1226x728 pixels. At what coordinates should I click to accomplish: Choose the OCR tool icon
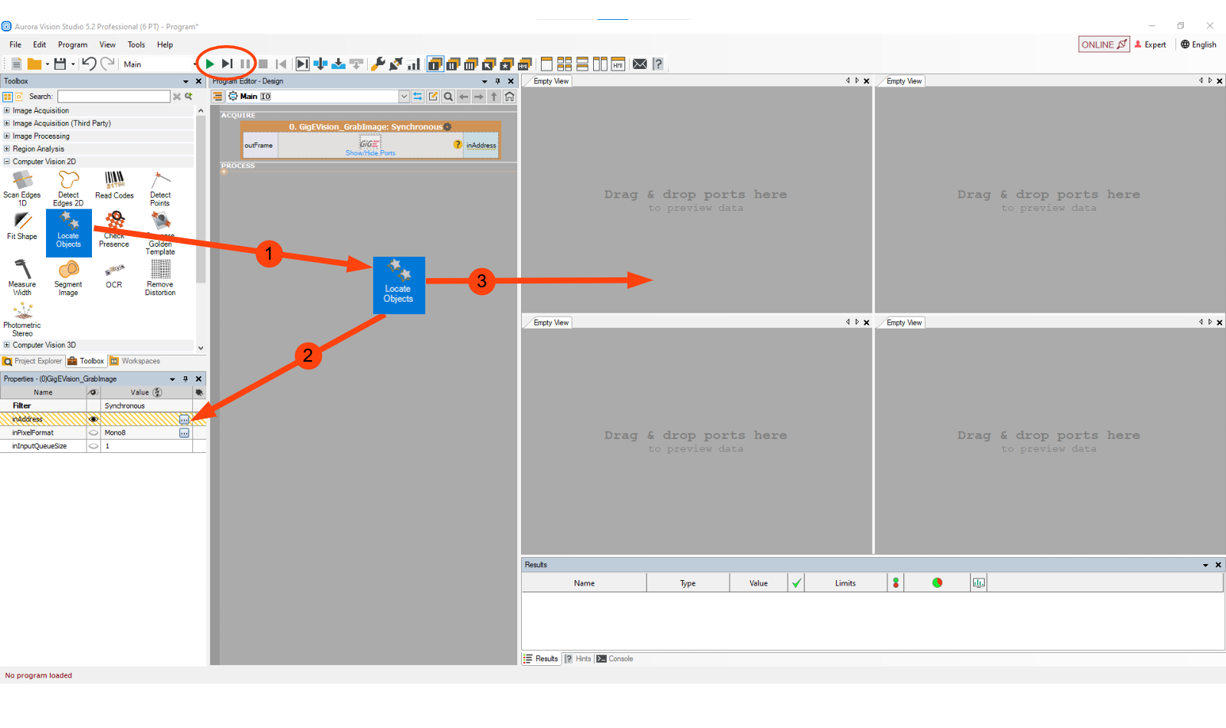114,274
